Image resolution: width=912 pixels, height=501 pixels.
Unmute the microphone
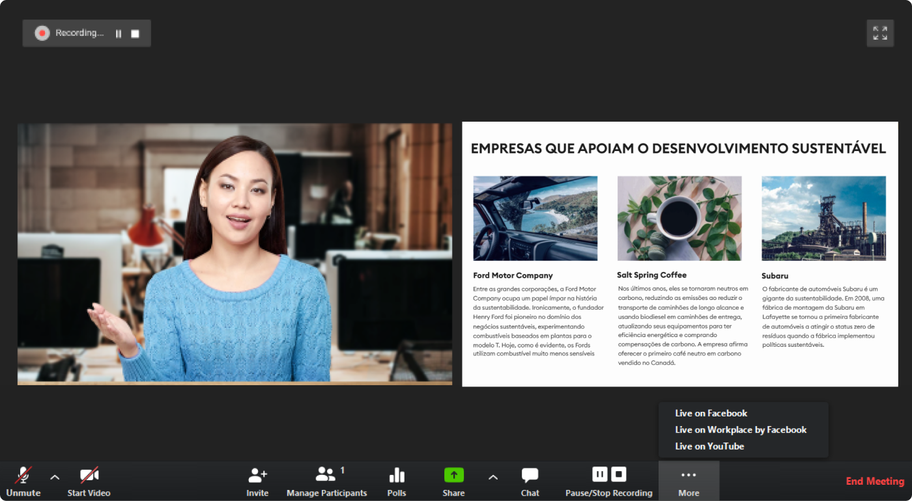[23, 481]
